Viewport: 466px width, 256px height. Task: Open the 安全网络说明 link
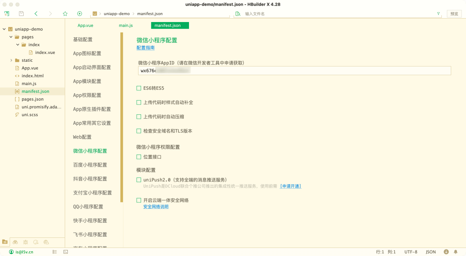tap(156, 207)
